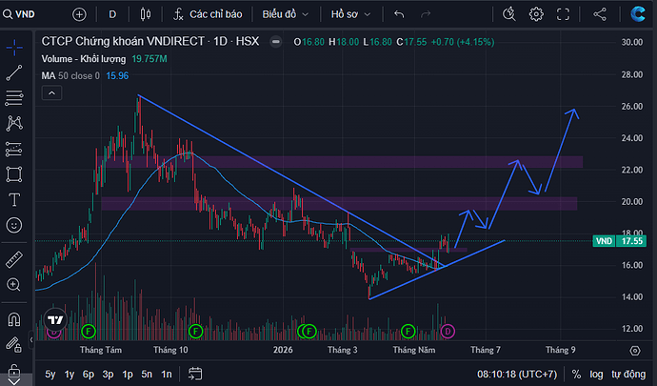The image size is (657, 386).
Task: Select the 1n time range
Action: click(167, 374)
